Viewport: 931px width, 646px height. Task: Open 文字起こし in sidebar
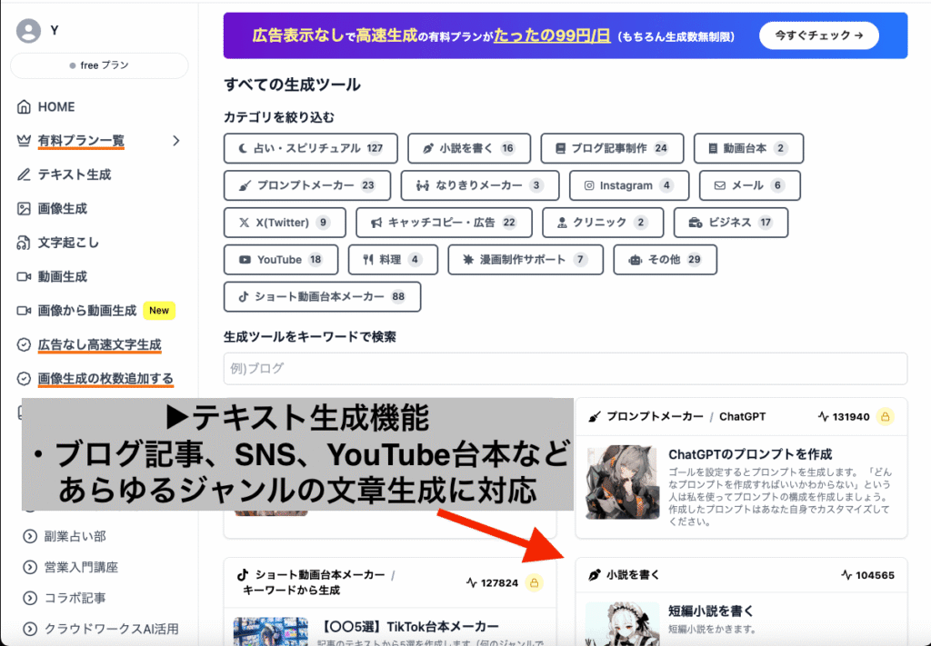point(68,243)
